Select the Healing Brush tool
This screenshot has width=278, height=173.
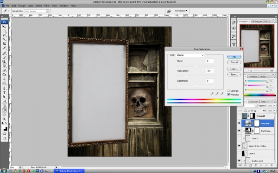coord(4,53)
